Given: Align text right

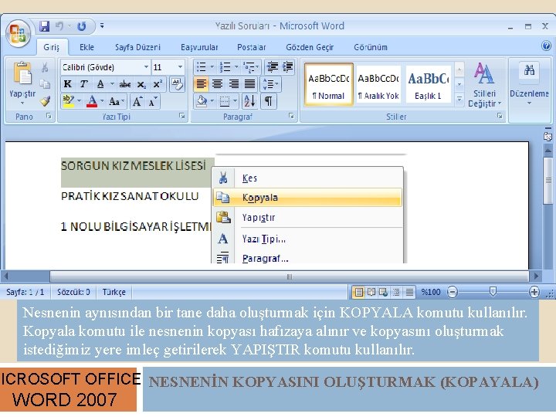Looking at the screenshot, I should (233, 84).
